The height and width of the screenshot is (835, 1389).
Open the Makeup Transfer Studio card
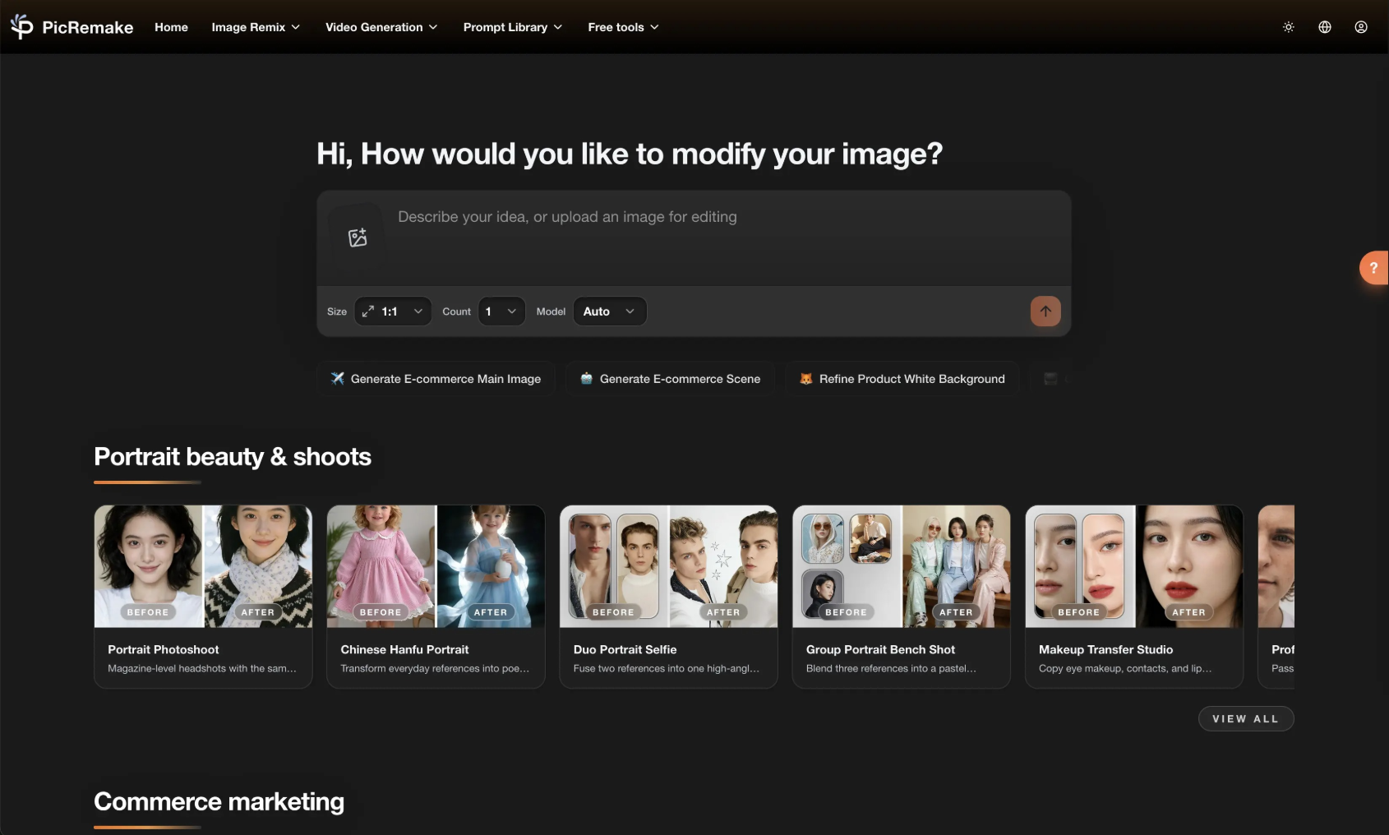1133,597
